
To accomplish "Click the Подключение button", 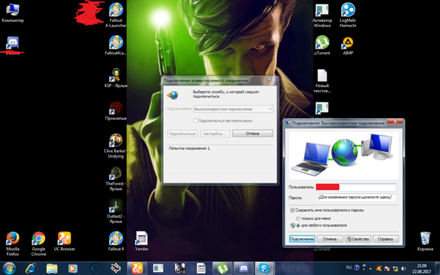I will click(x=302, y=239).
